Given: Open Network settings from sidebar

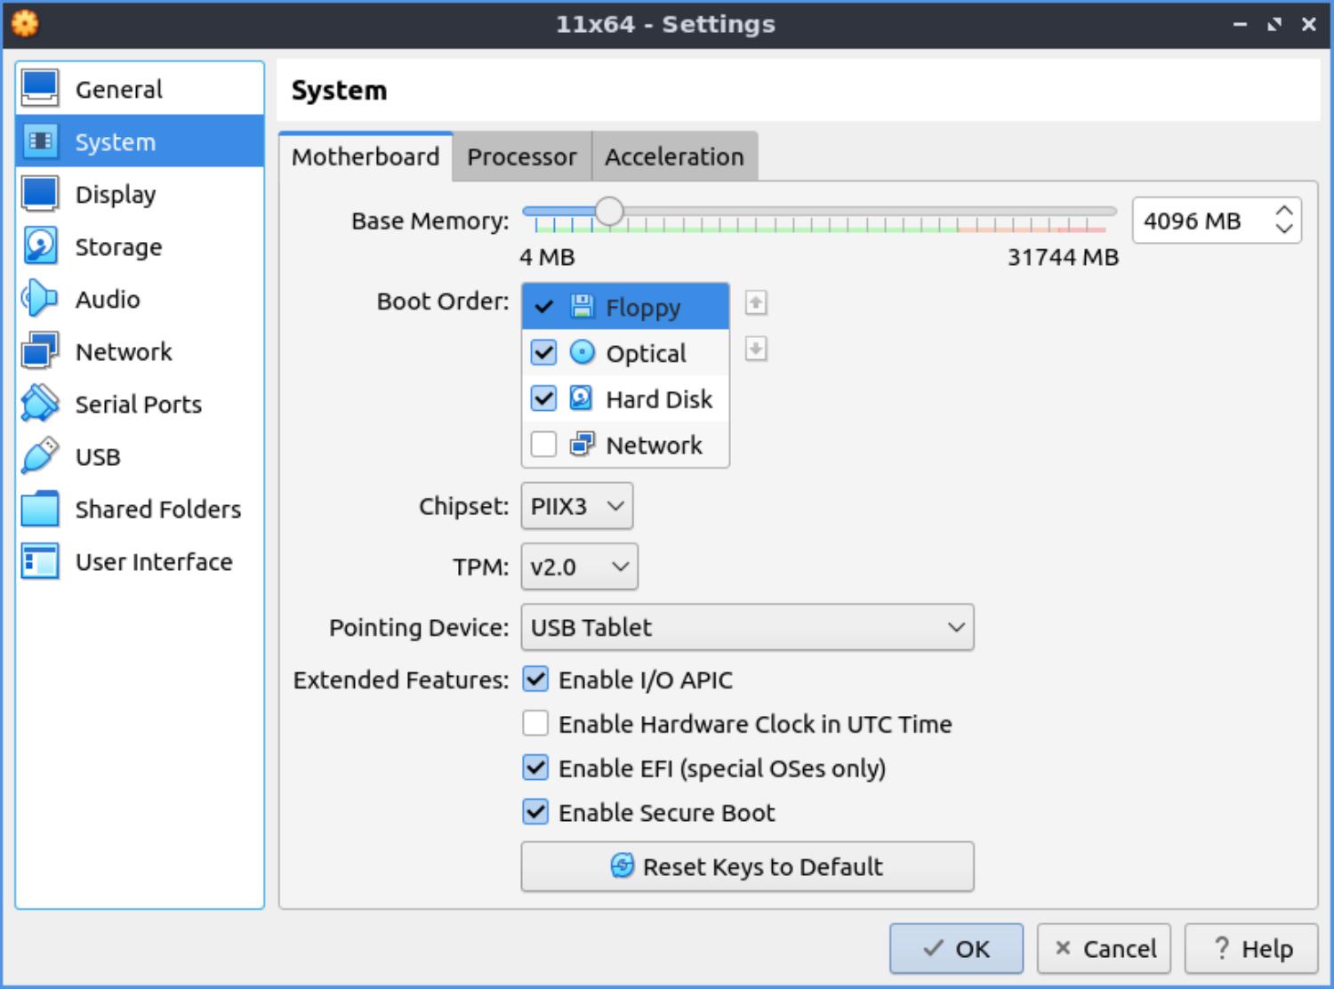Looking at the screenshot, I should point(124,351).
